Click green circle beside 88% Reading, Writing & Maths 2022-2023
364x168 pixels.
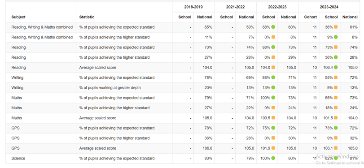(x=273, y=27)
